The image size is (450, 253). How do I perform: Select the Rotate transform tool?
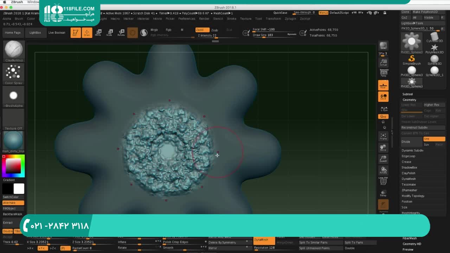pyautogui.click(x=121, y=33)
